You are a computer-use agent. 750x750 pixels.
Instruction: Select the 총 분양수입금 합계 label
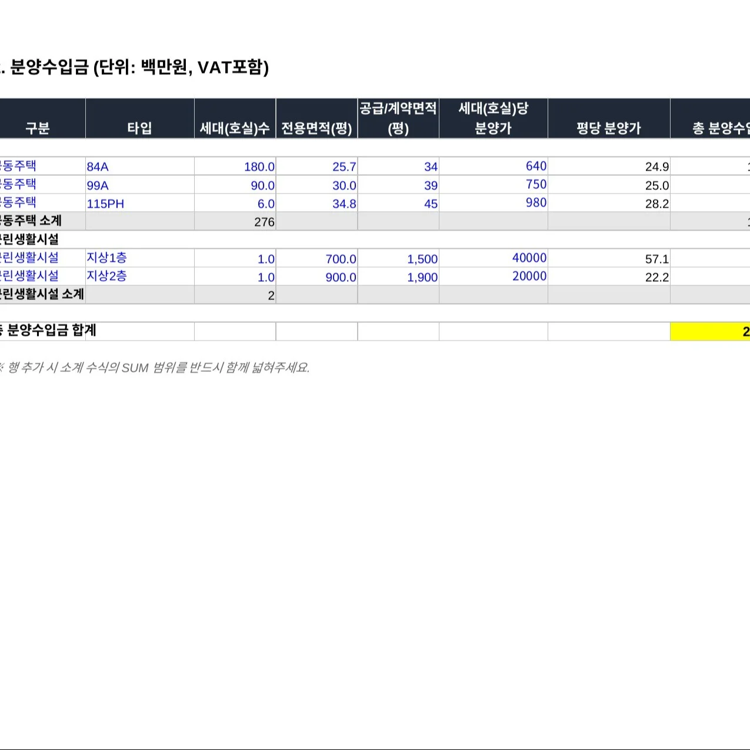pyautogui.click(x=48, y=331)
